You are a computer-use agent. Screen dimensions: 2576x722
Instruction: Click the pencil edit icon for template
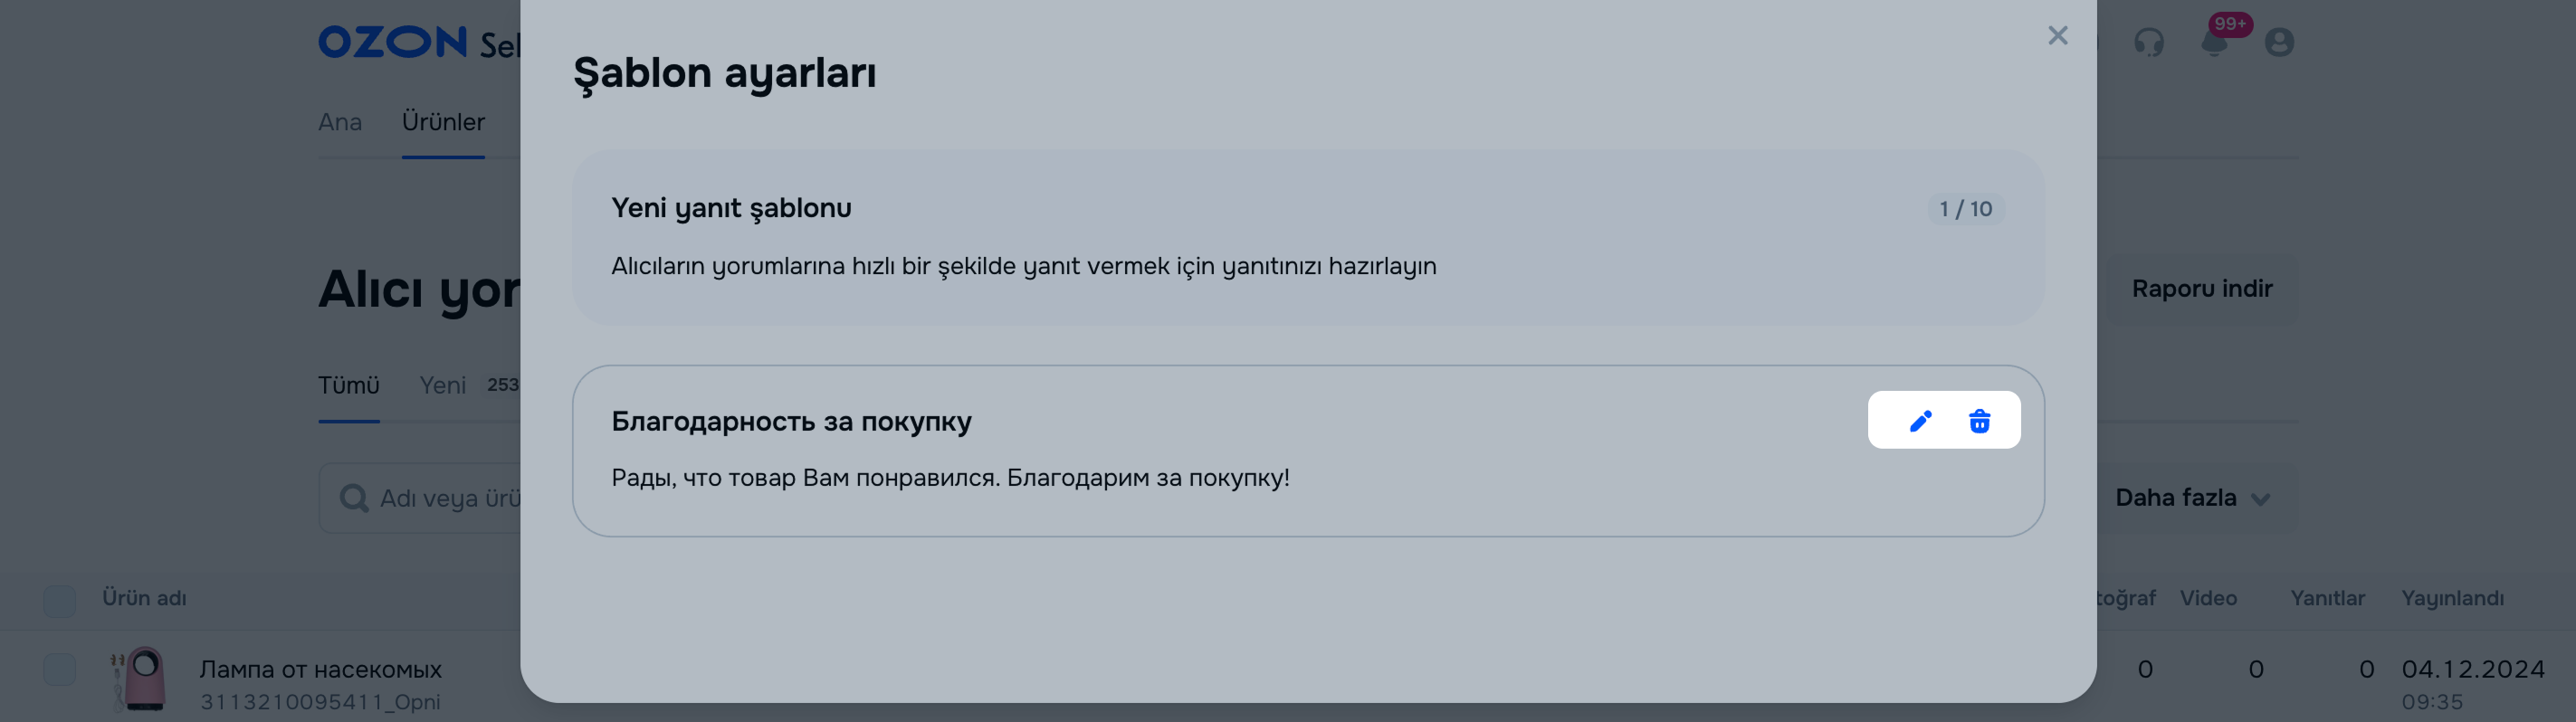[1920, 421]
